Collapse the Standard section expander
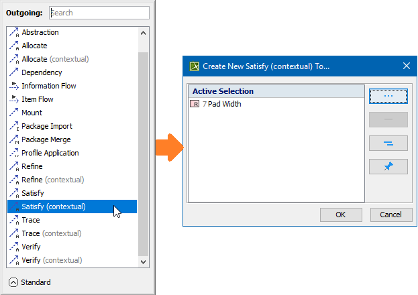This screenshot has width=418, height=295. 13,282
